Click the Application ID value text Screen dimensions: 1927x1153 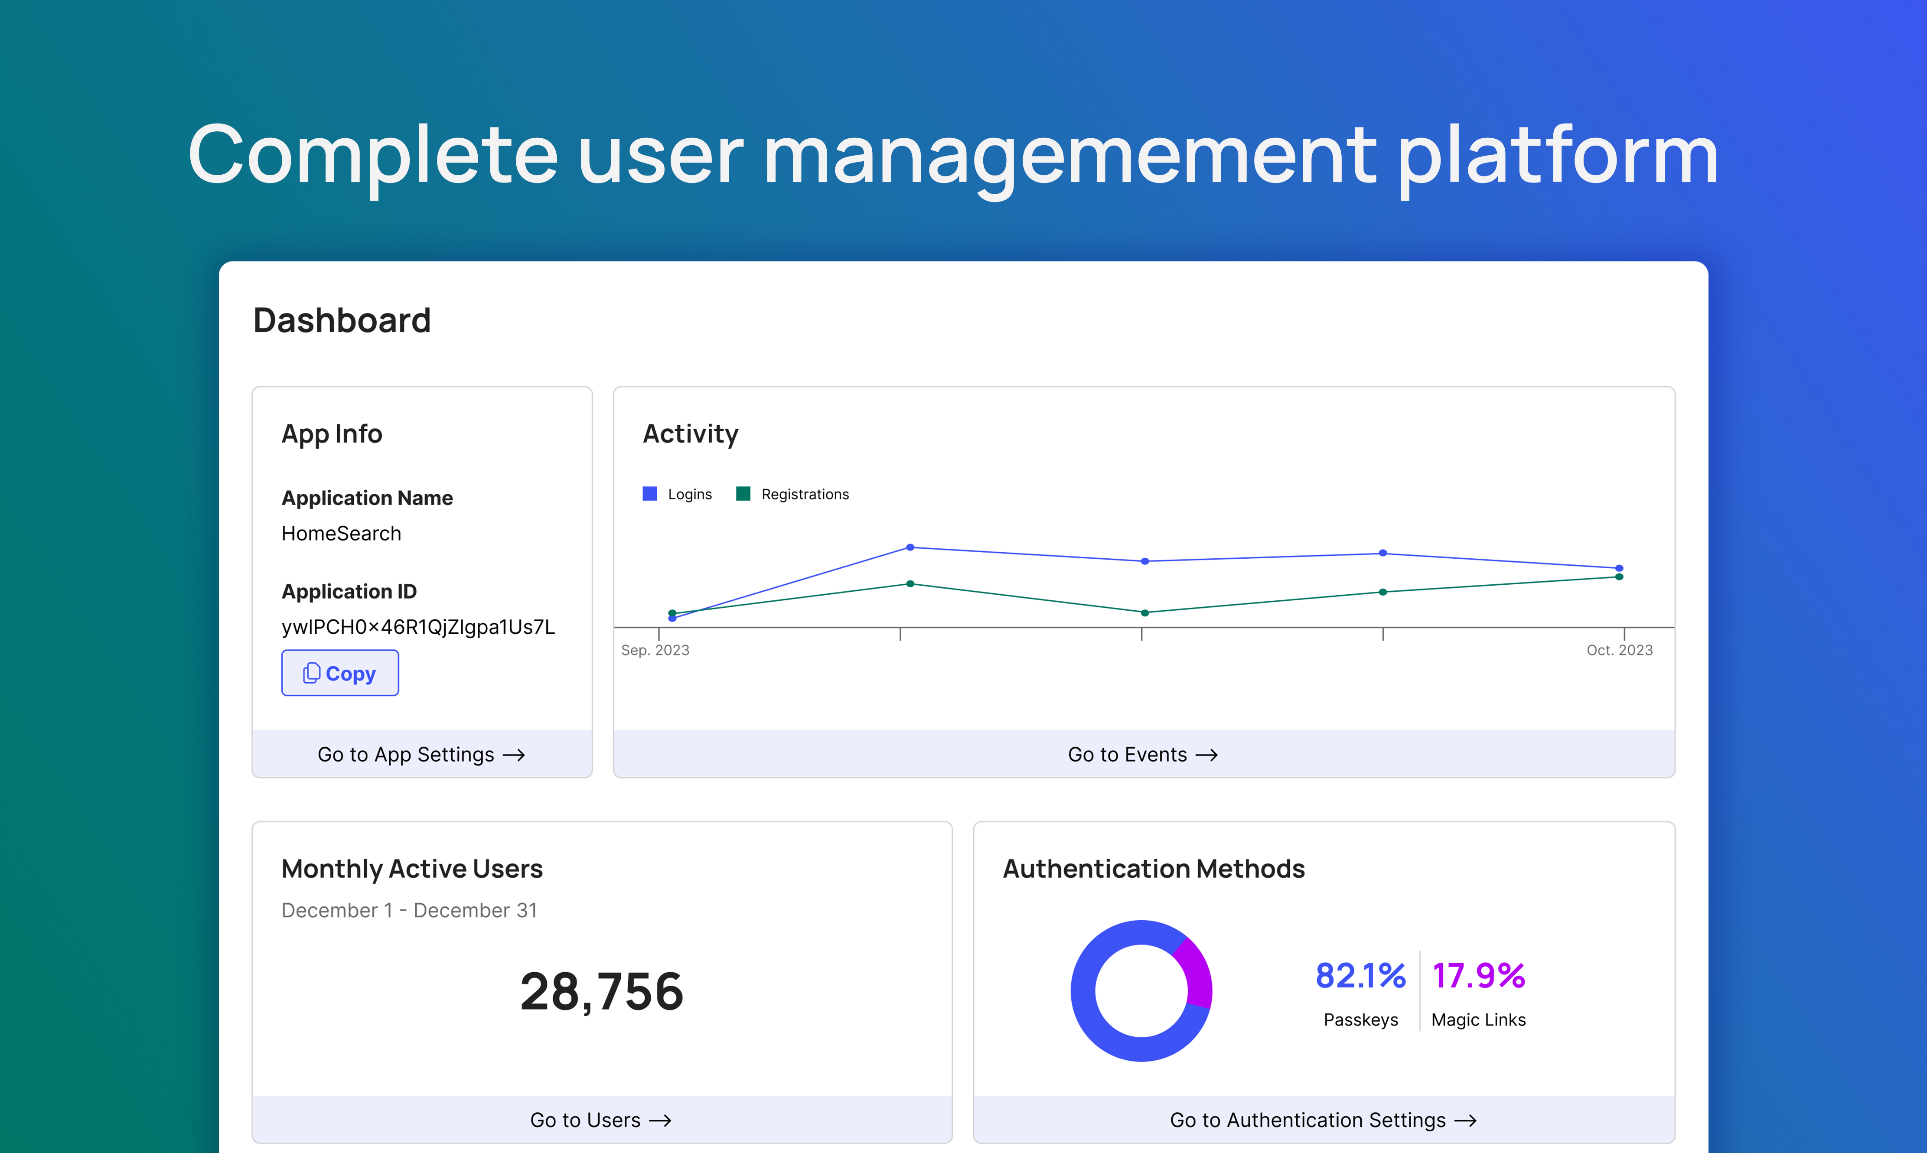coord(418,627)
